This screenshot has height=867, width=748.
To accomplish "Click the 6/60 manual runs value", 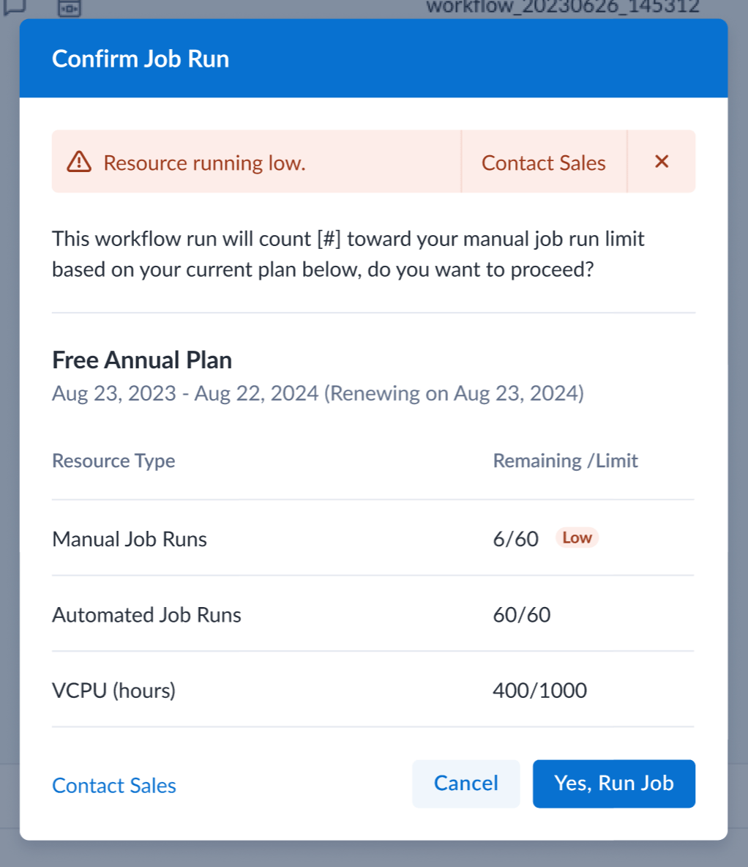I will [515, 539].
